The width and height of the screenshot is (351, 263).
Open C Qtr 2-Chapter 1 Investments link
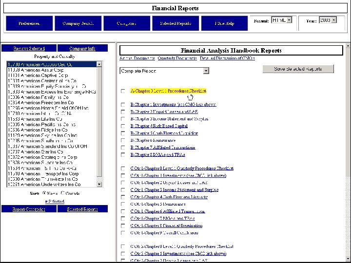tap(178, 253)
